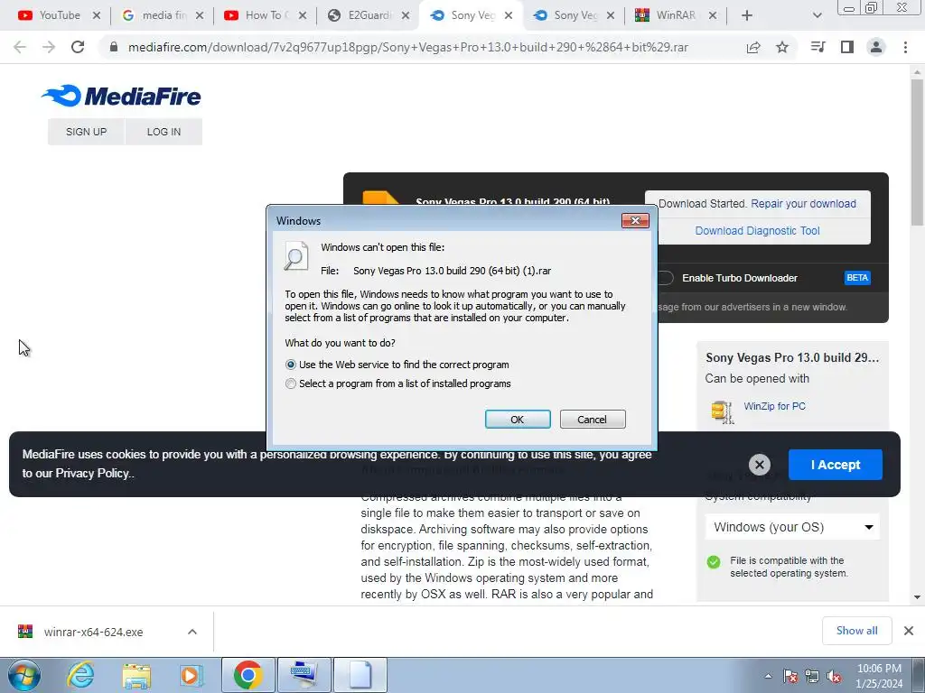
Task: Click the SIGN UP button
Action: click(86, 132)
